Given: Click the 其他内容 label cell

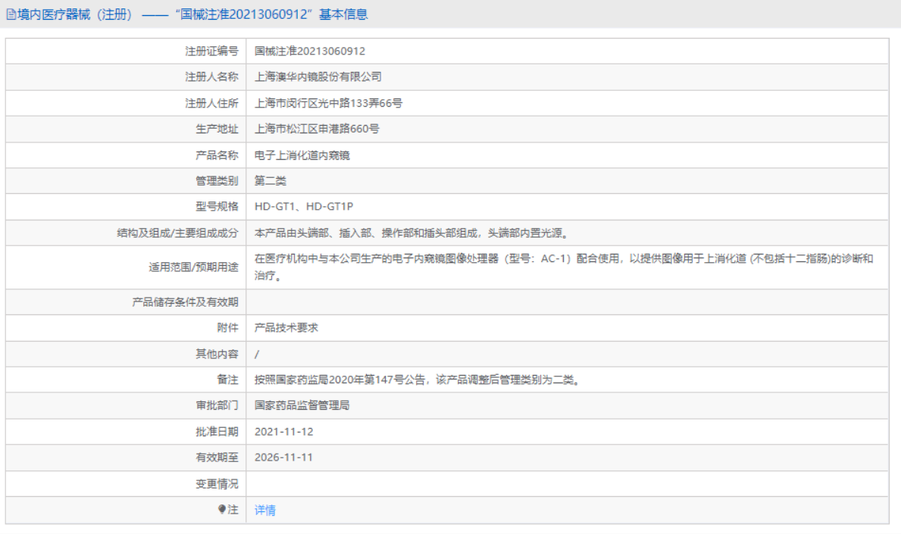Looking at the screenshot, I should (126, 354).
